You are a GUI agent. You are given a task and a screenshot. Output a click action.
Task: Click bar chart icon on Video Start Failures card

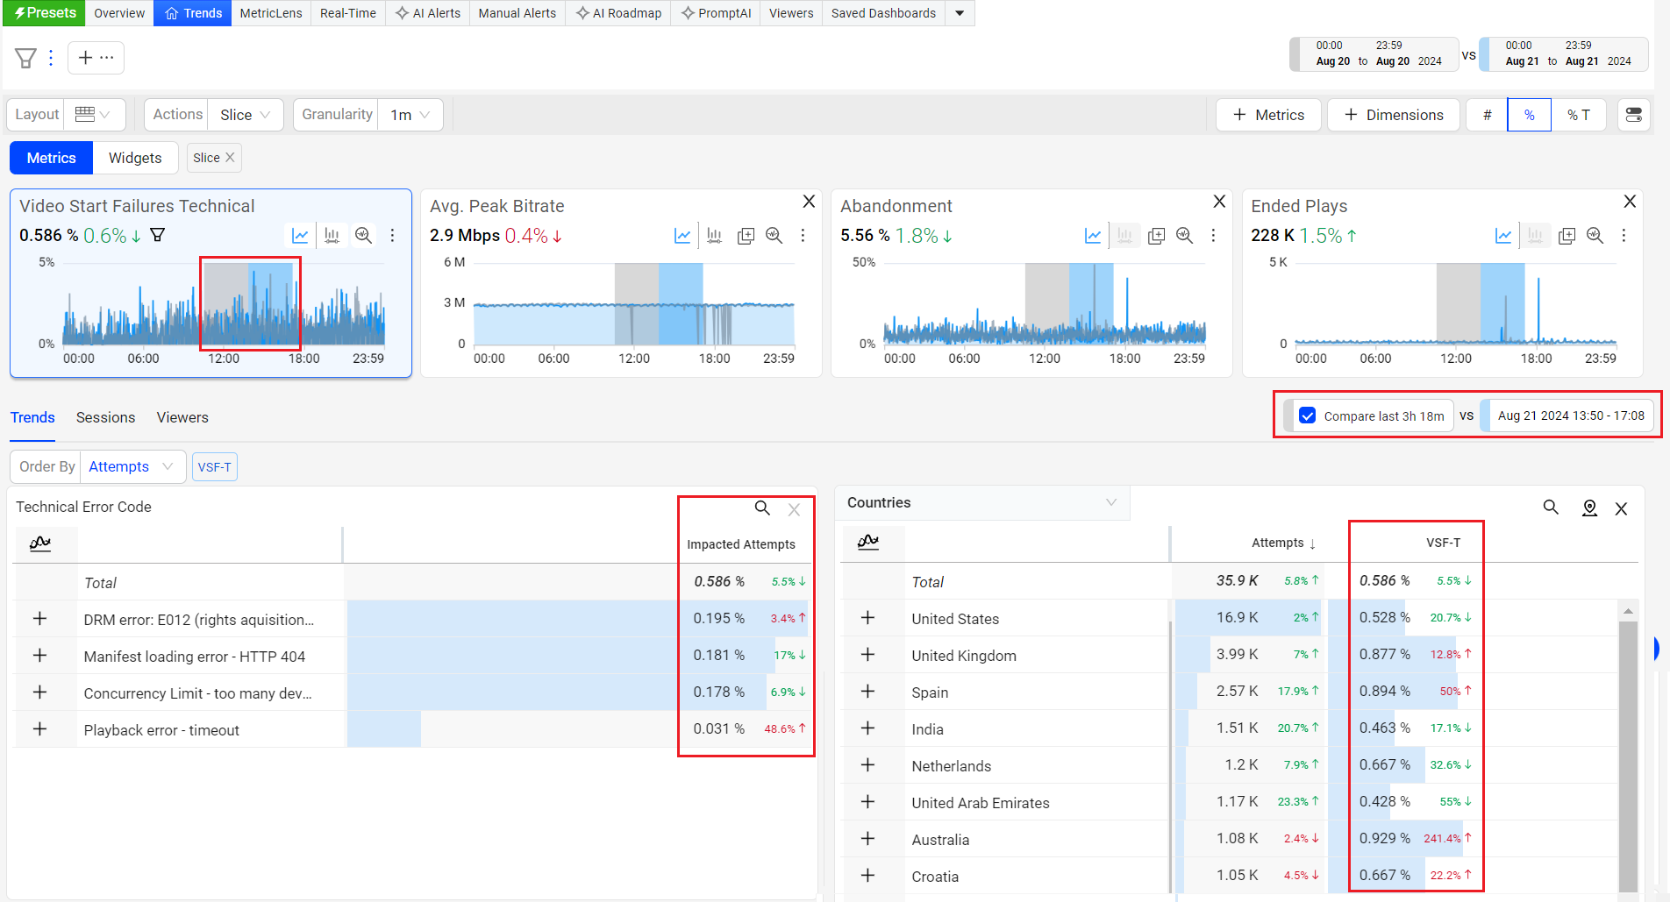tap(332, 236)
